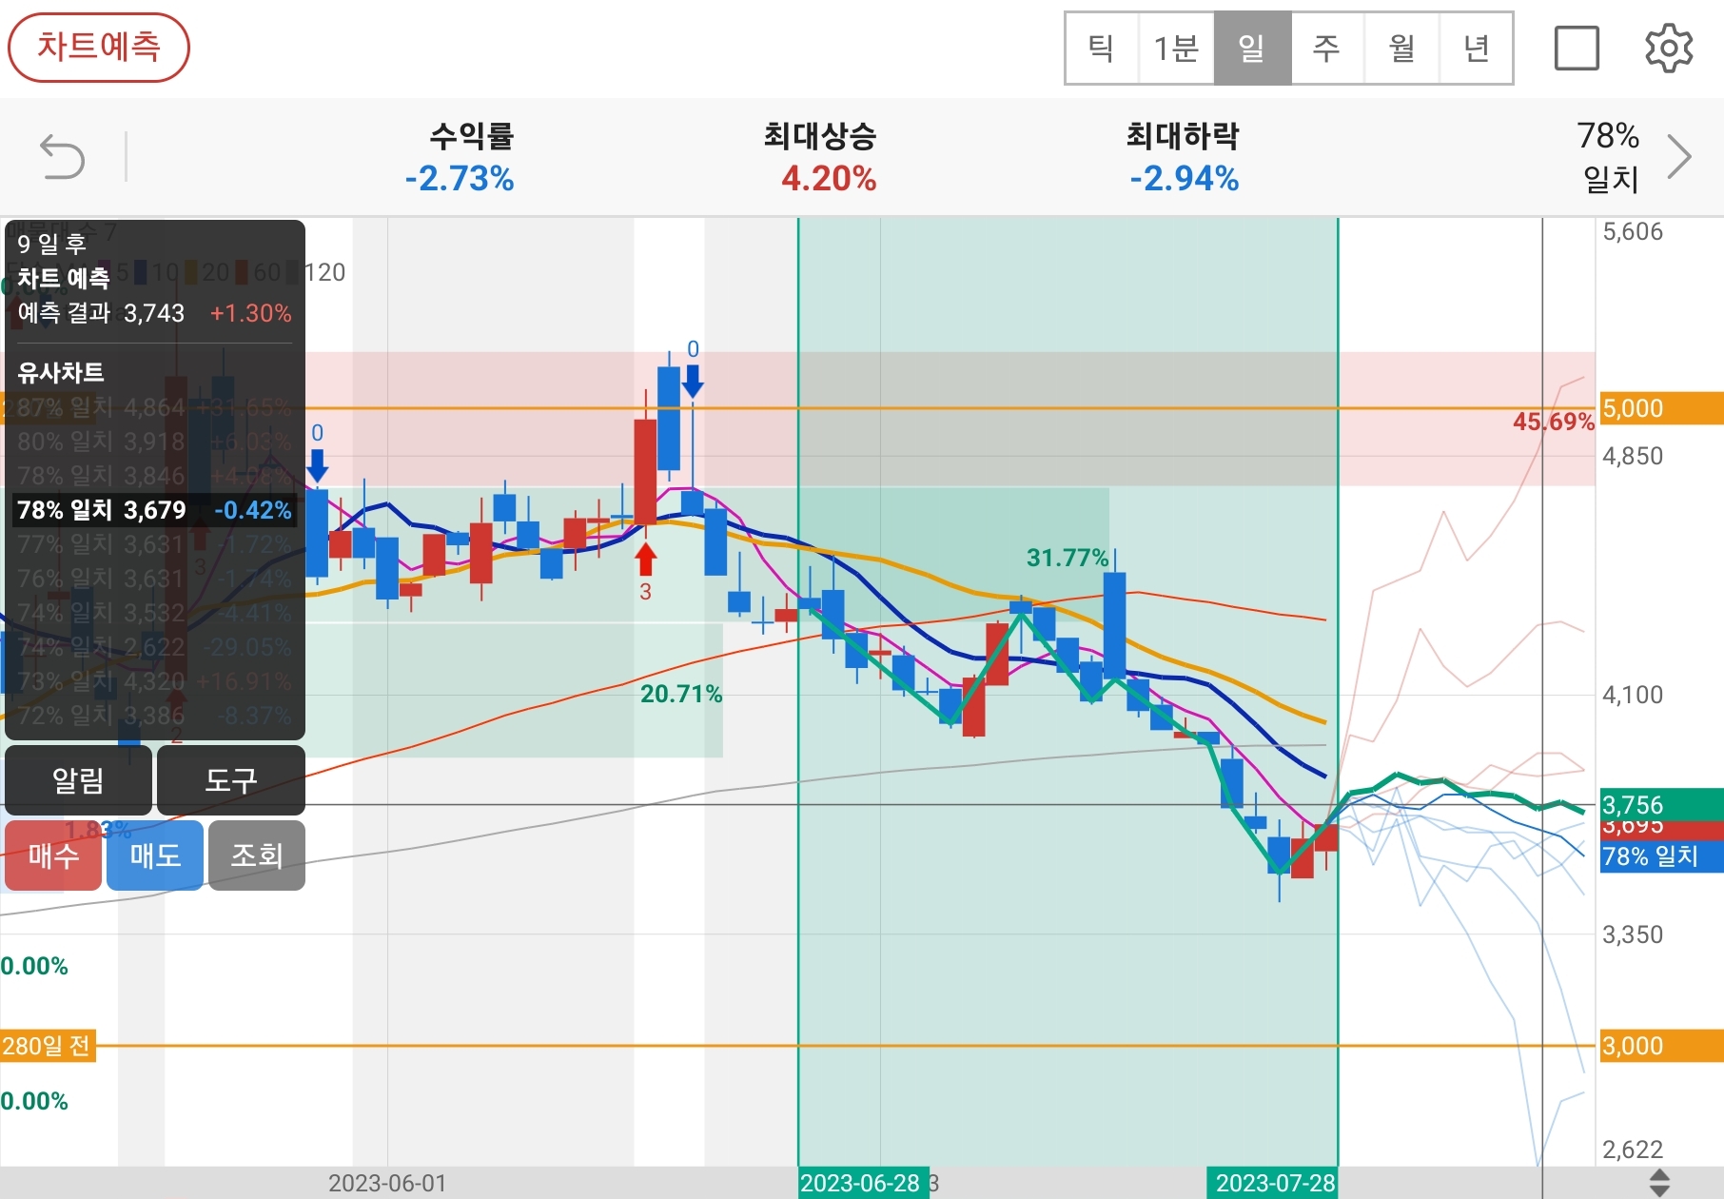Click the 최대상승 4.20% value
The image size is (1724, 1199).
[x=829, y=179]
